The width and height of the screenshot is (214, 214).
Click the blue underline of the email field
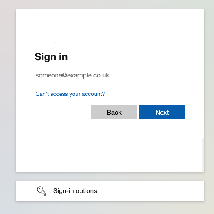(110, 83)
